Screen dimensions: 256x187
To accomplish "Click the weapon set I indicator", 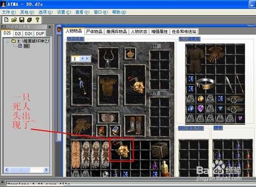I will coord(75,59).
